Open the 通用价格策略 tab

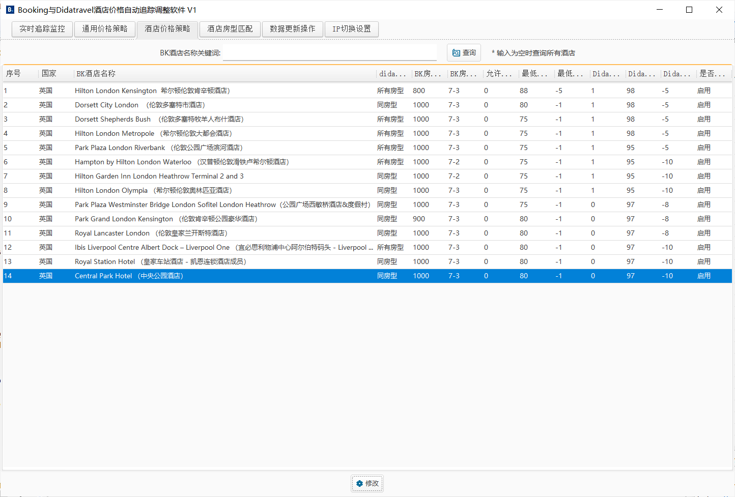105,29
